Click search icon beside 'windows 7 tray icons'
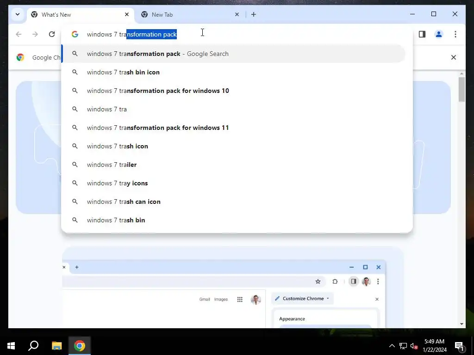This screenshot has height=355, width=474. click(75, 183)
